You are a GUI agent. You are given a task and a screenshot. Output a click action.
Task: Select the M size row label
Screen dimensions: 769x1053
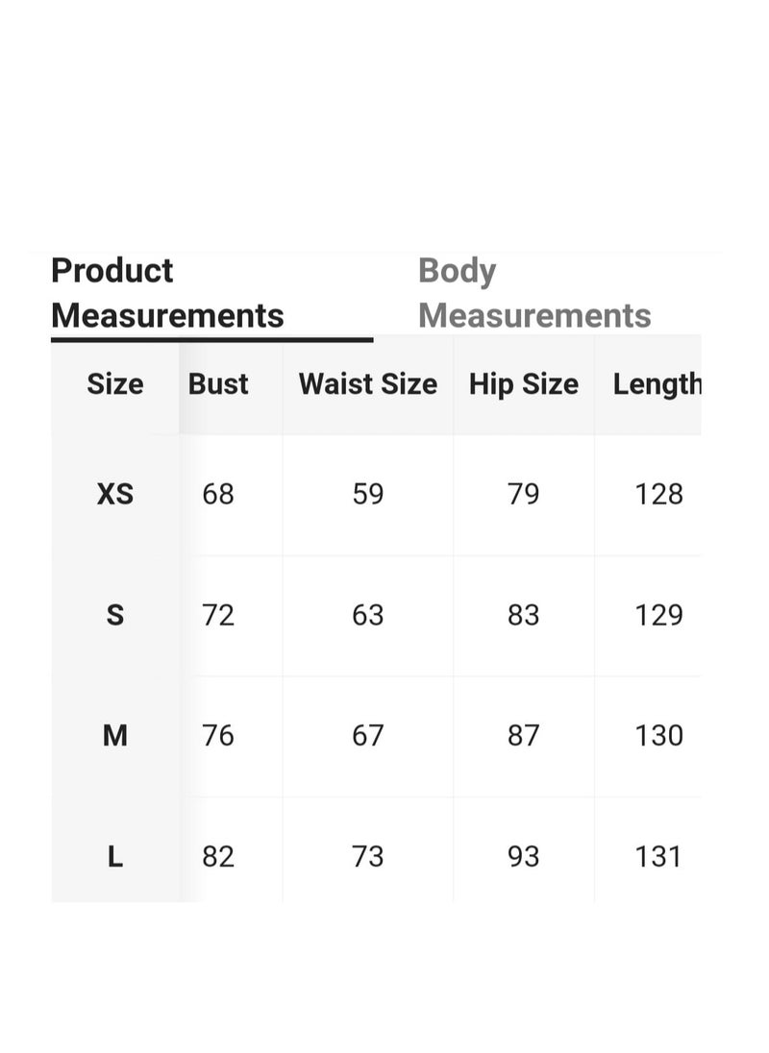click(114, 736)
